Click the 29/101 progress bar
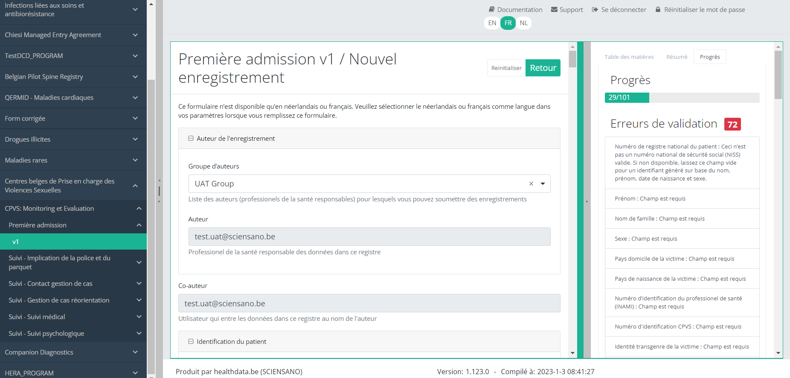This screenshot has width=790, height=378. pyautogui.click(x=682, y=98)
